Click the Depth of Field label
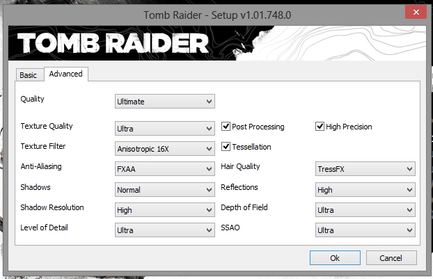The image size is (433, 279). coord(244,207)
